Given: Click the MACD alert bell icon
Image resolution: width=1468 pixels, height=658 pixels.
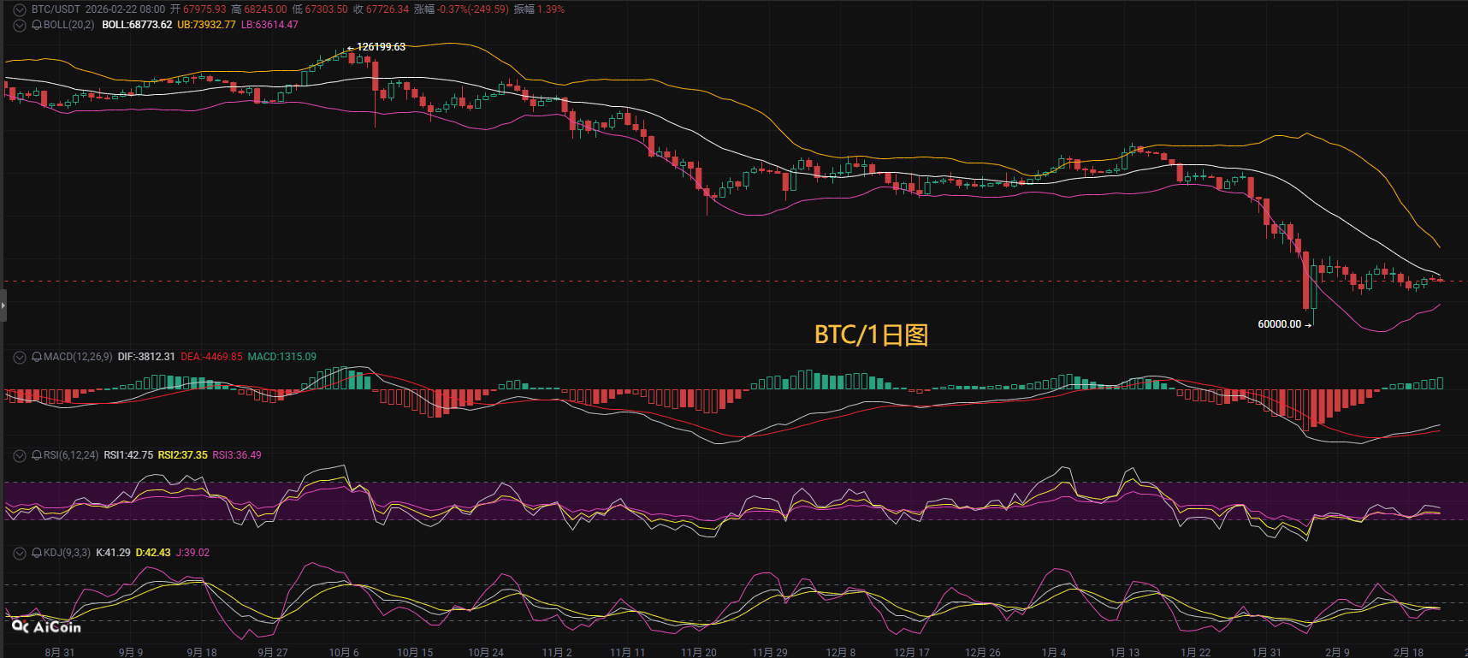Looking at the screenshot, I should click(x=37, y=357).
